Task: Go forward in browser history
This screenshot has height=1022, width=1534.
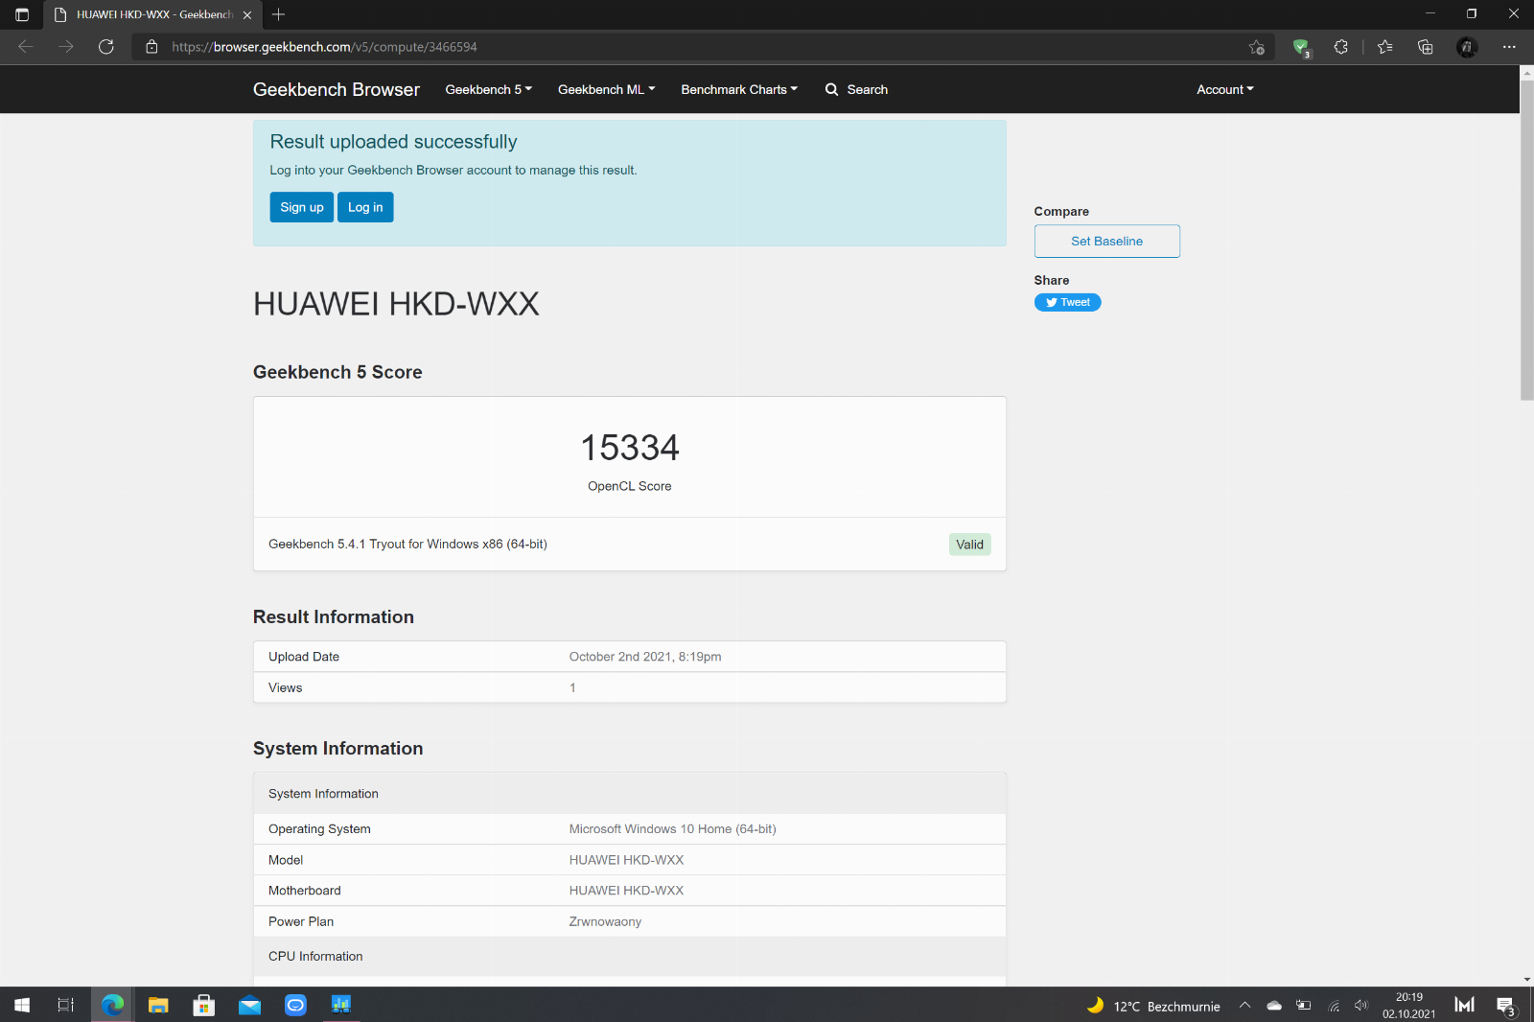Action: (66, 47)
